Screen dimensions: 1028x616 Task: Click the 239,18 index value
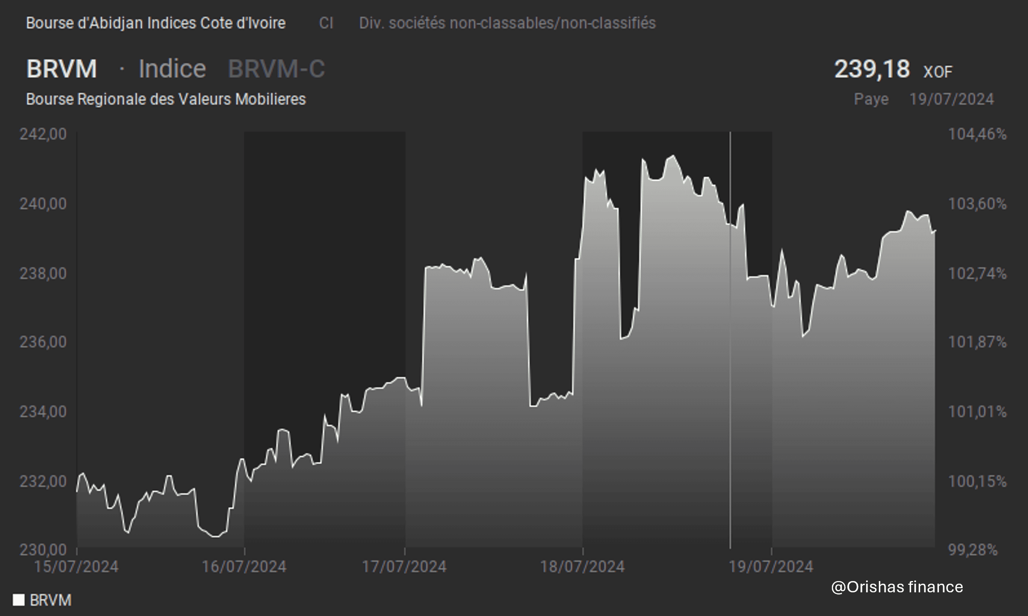(x=872, y=68)
